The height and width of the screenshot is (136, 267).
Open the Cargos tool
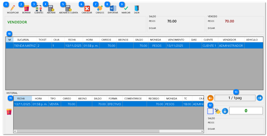100,9
